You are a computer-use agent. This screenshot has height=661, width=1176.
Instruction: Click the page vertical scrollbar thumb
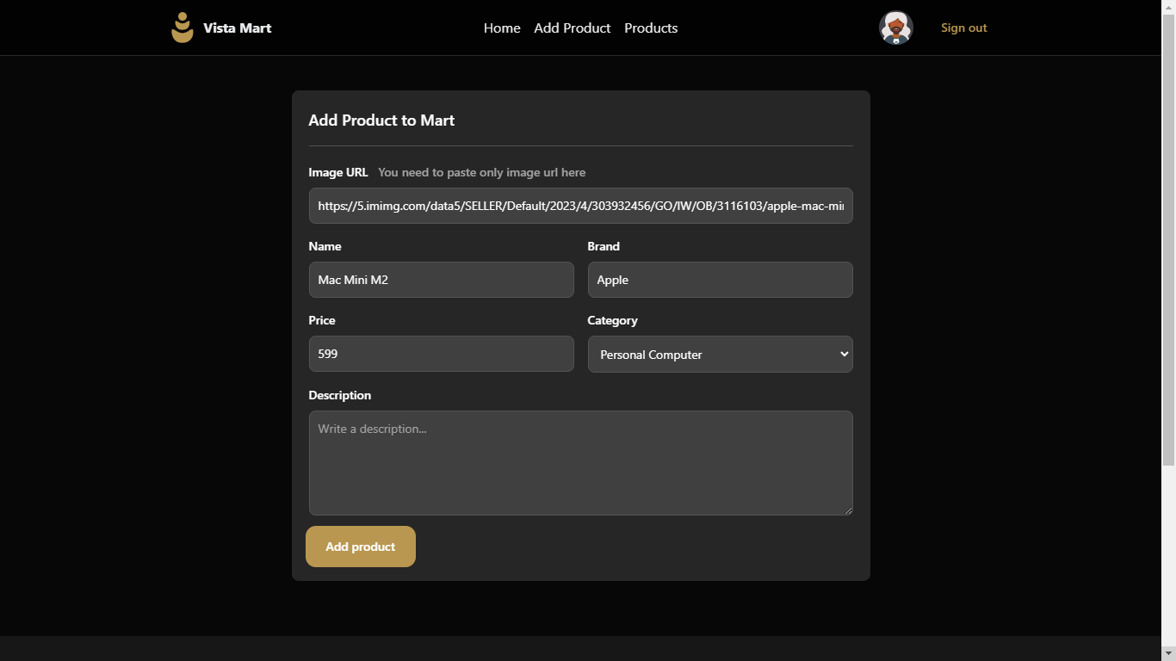click(x=1168, y=239)
